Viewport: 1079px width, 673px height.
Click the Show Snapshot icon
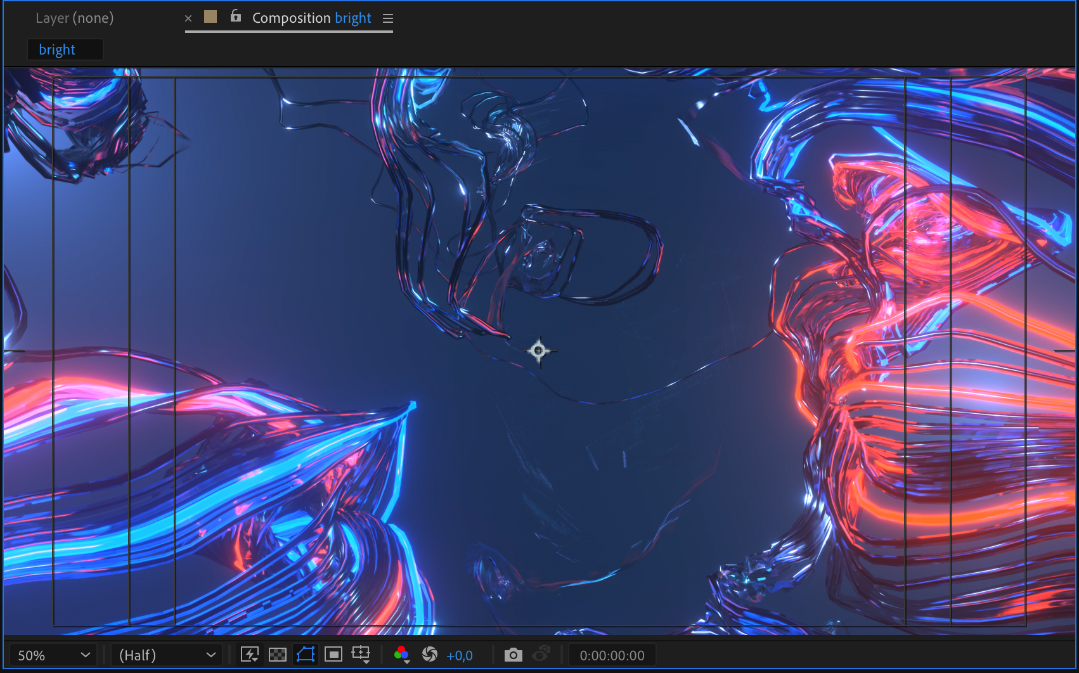click(x=541, y=655)
